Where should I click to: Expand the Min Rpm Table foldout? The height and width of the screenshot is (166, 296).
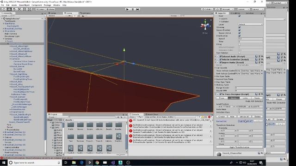216,77
